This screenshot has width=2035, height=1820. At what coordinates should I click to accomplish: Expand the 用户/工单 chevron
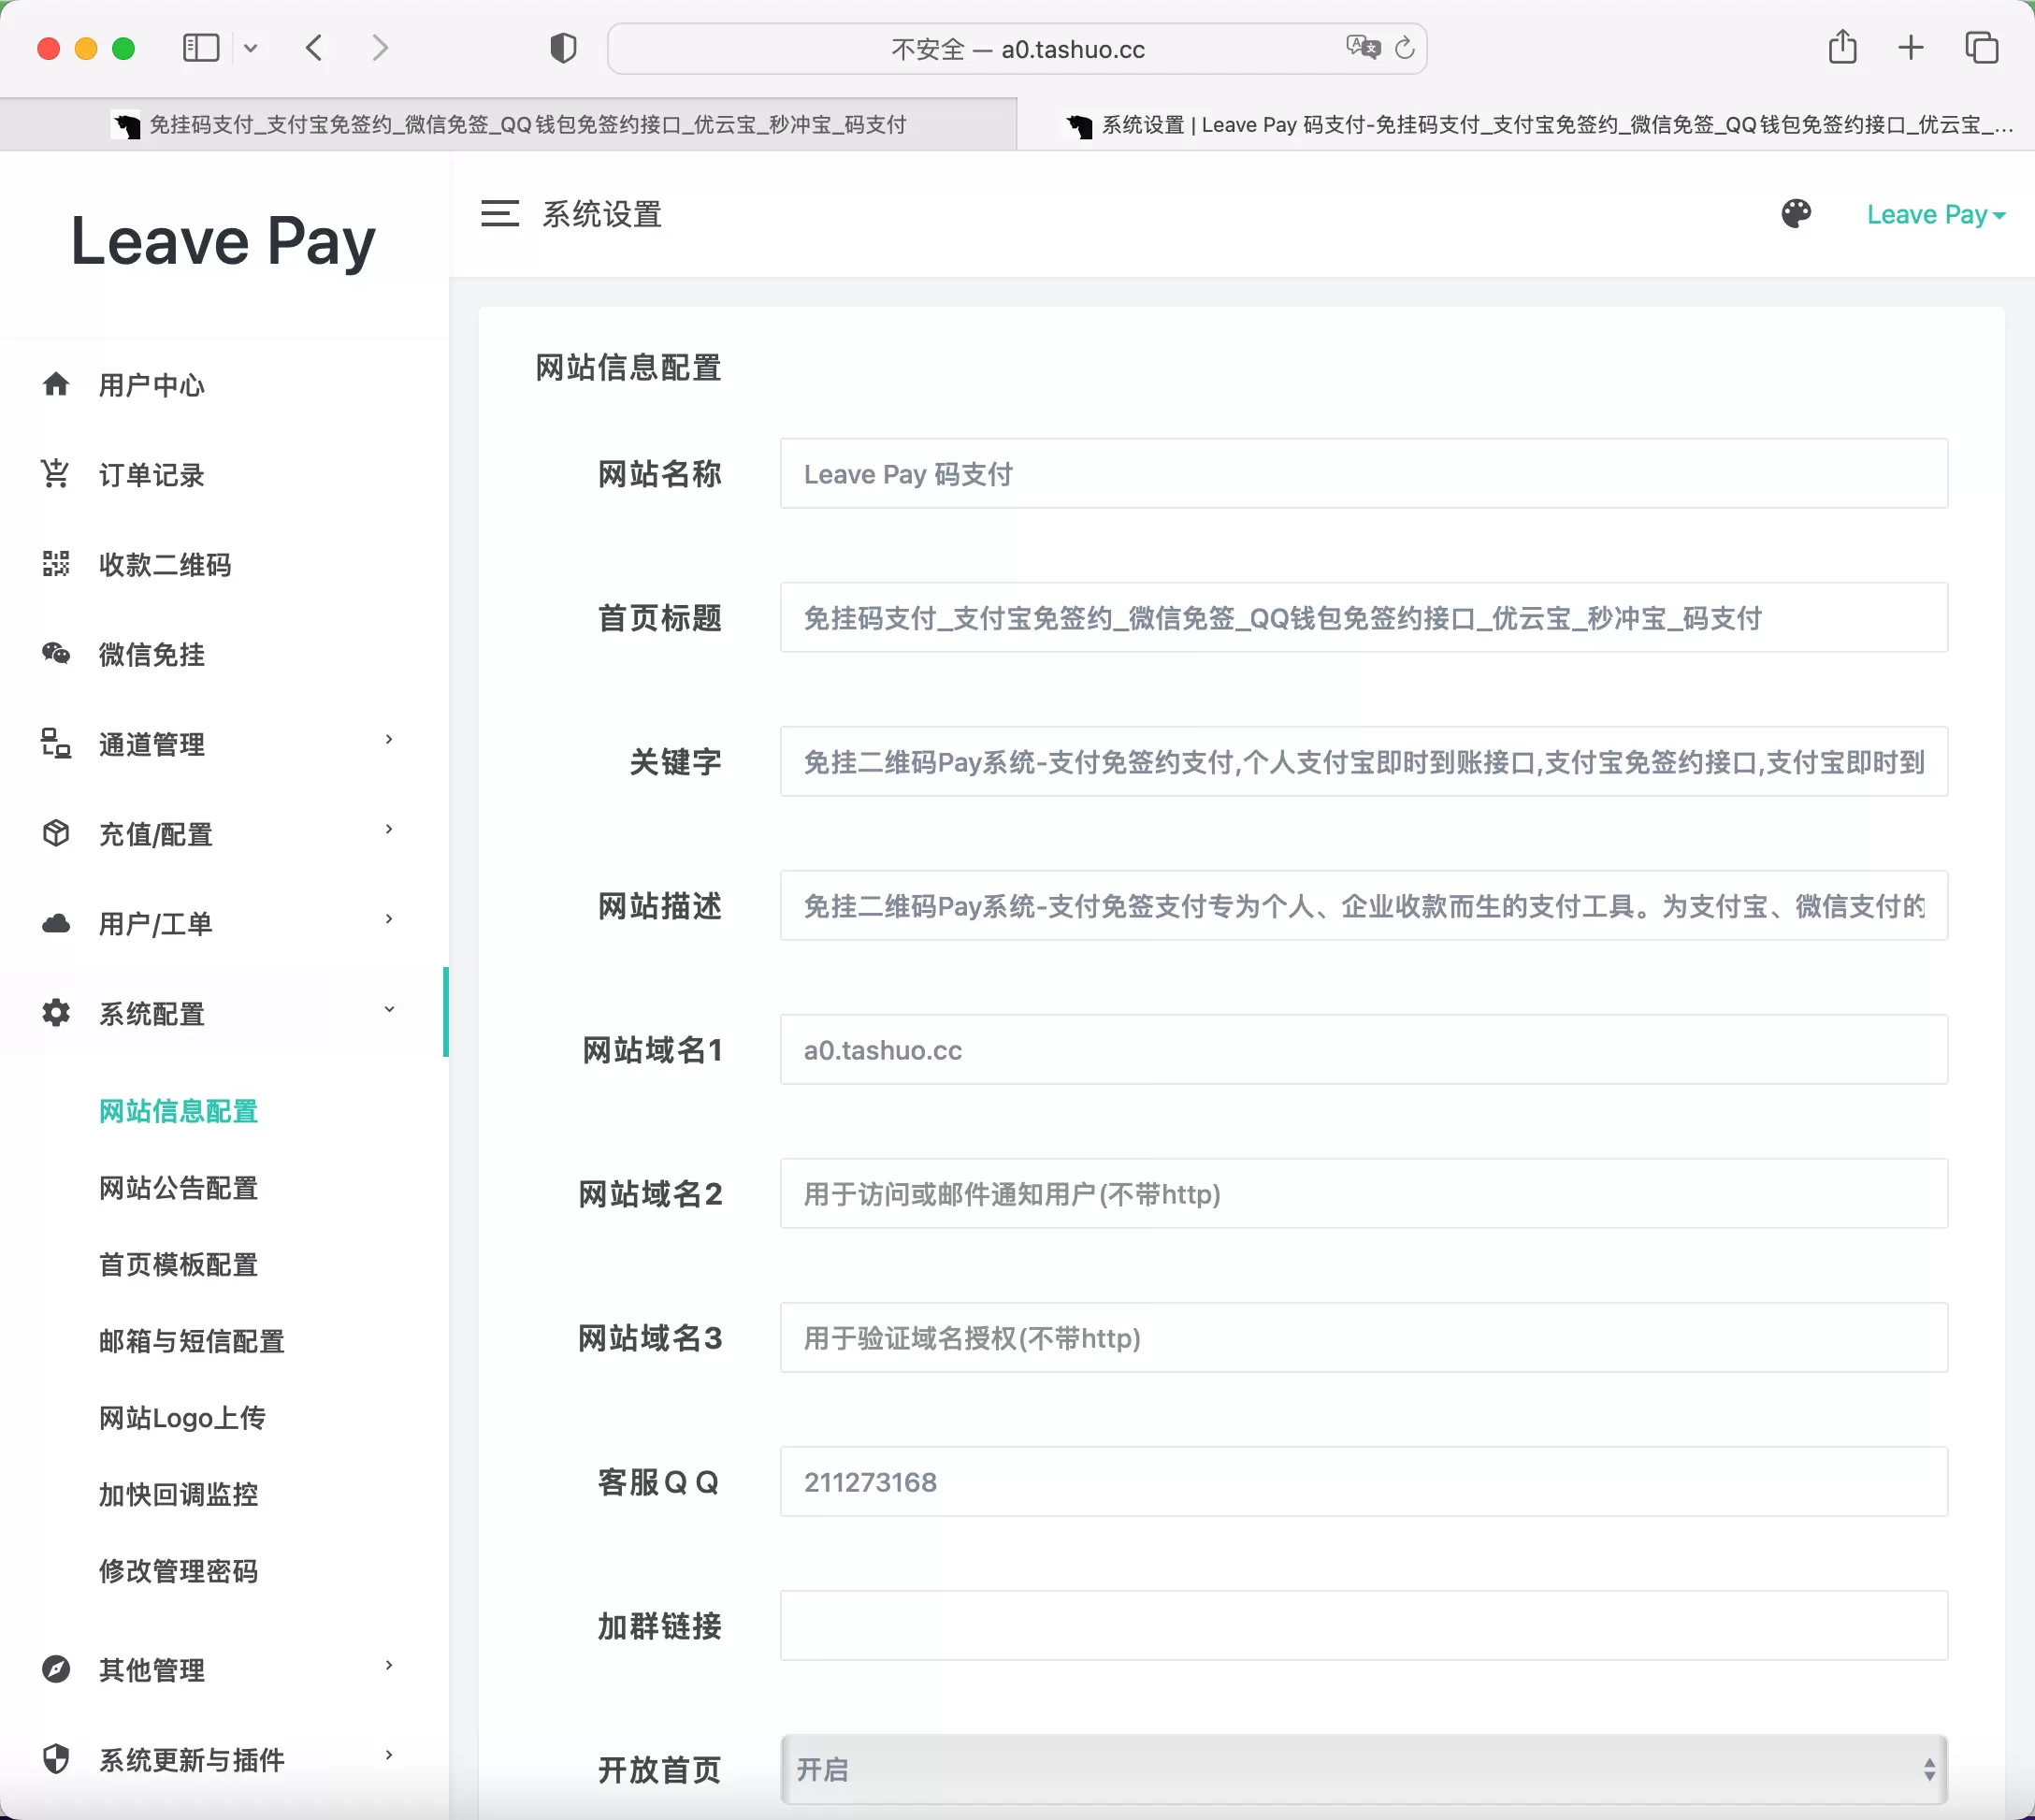click(389, 920)
